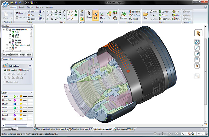
Task: Click the Shell tool in Insert group
Action: (176, 12)
